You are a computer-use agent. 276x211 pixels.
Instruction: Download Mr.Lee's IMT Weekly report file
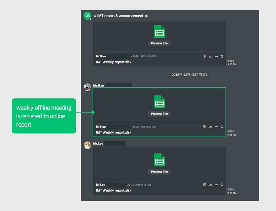point(211,185)
